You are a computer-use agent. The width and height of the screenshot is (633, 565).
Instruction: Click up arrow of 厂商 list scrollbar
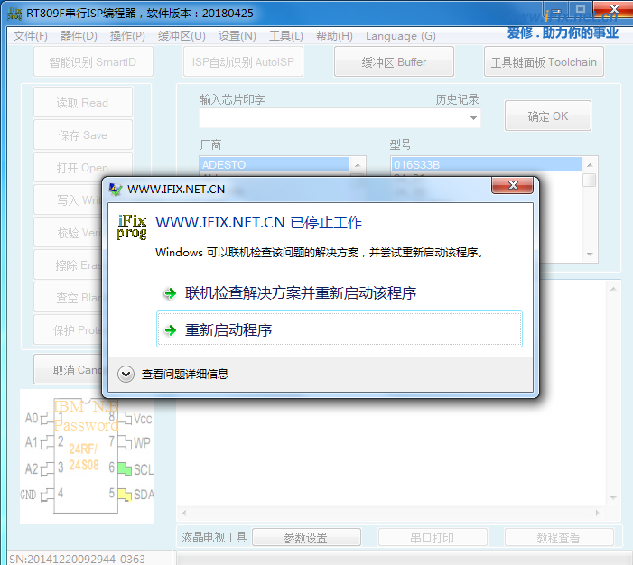[x=358, y=165]
